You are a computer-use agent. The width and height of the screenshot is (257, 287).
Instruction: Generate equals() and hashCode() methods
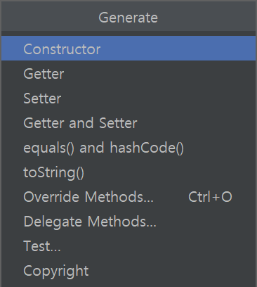click(128, 147)
